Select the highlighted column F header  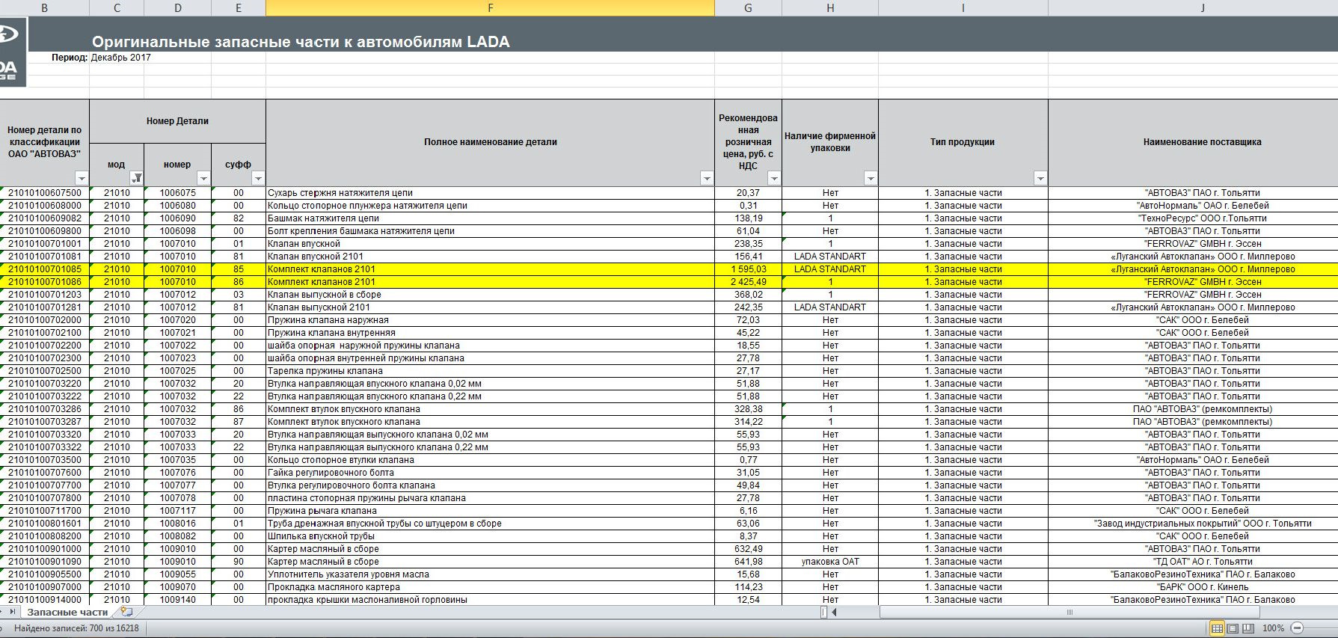[491, 7]
